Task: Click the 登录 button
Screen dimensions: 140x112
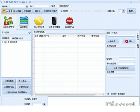Action: pyautogui.click(x=53, y=6)
